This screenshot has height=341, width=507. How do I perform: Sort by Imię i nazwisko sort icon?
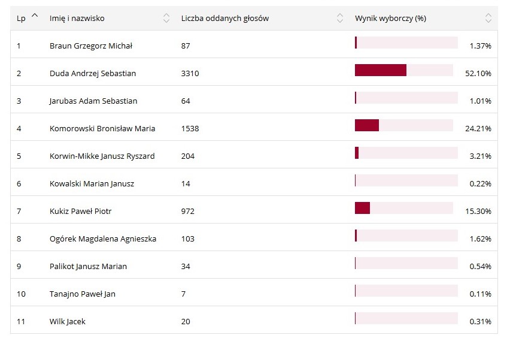pyautogui.click(x=166, y=19)
